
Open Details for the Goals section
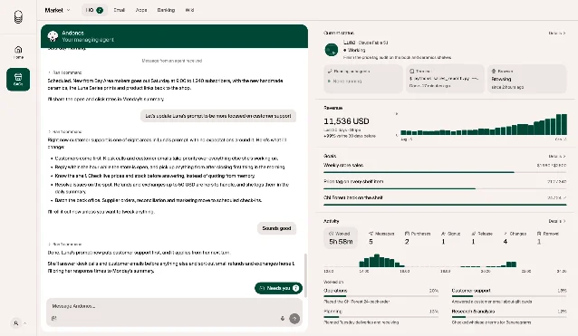(x=556, y=156)
